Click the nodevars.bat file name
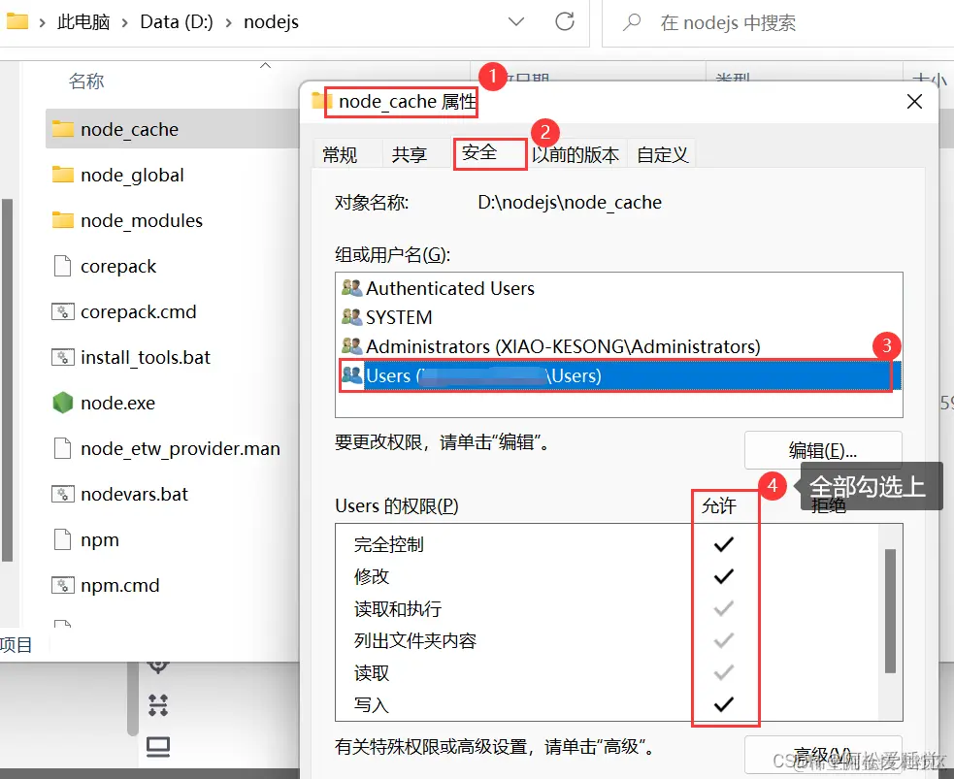The width and height of the screenshot is (954, 779). tap(135, 495)
